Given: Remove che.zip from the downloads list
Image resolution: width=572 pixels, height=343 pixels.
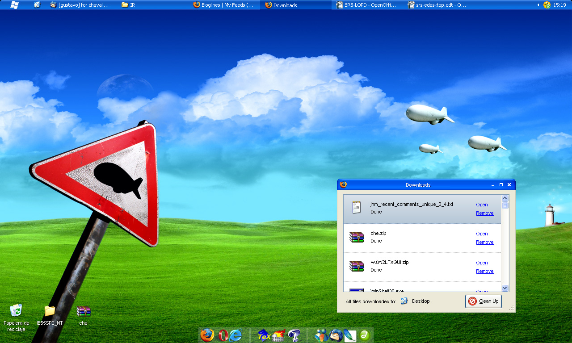Looking at the screenshot, I should (485, 242).
